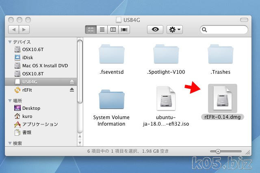Image resolution: width=260 pixels, height=173 pixels.
Task: Go back with the left arrow button
Action: [x=13, y=30]
